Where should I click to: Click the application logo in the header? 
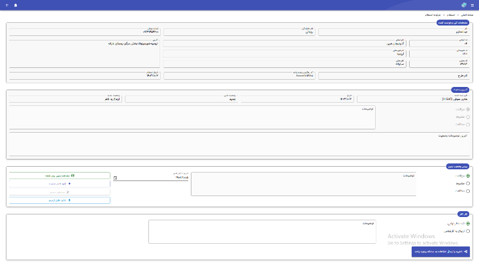pyautogui.click(x=463, y=5)
